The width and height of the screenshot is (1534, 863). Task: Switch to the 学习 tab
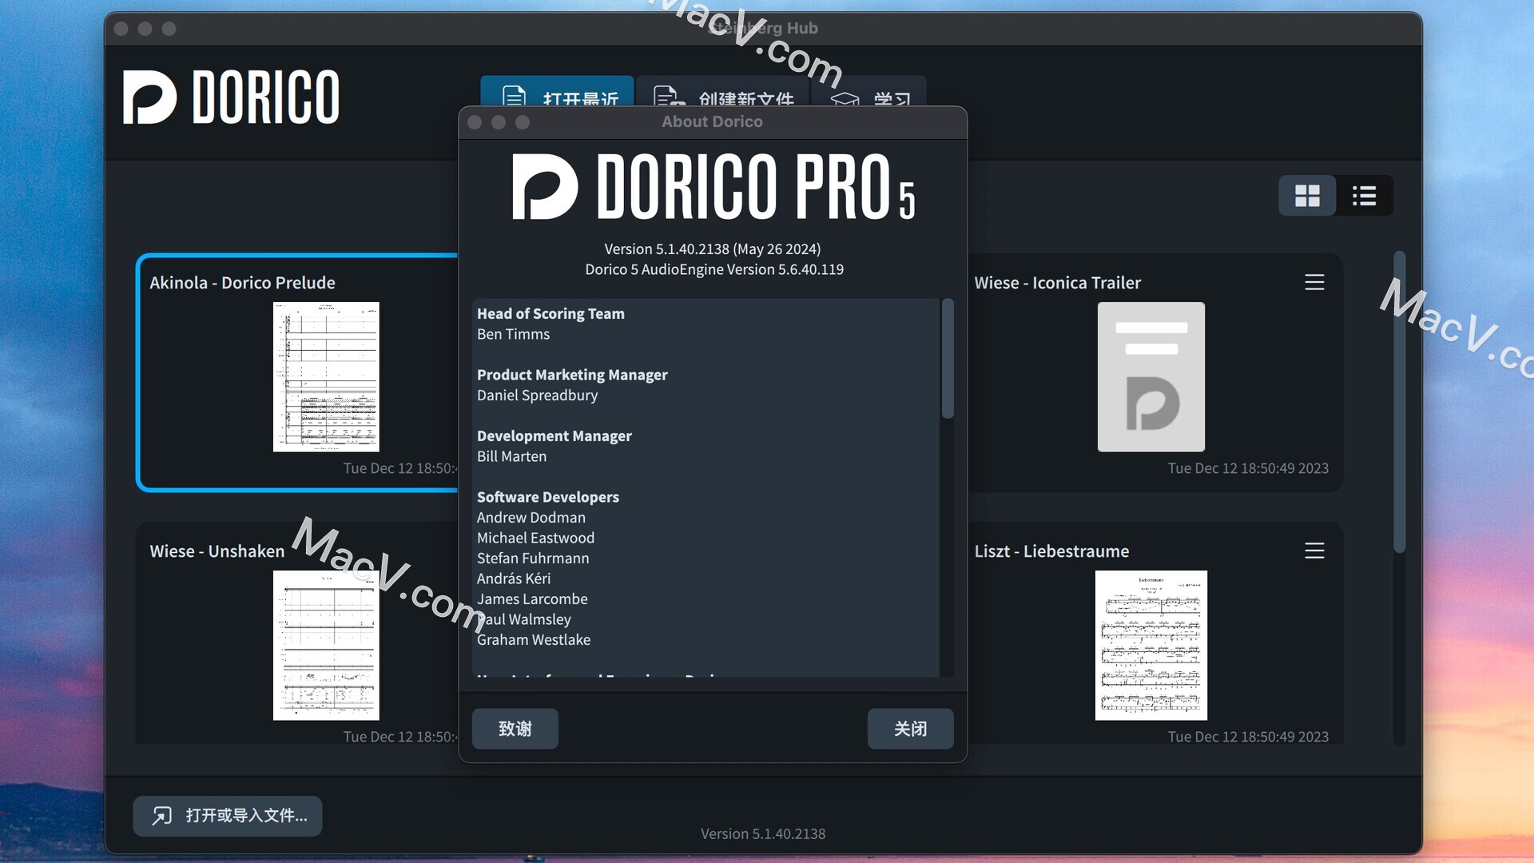[x=871, y=98]
